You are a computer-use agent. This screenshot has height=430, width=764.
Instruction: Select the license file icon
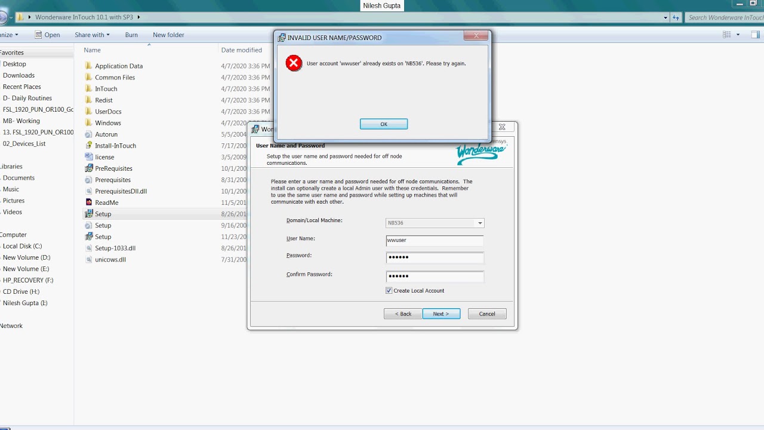pos(88,157)
